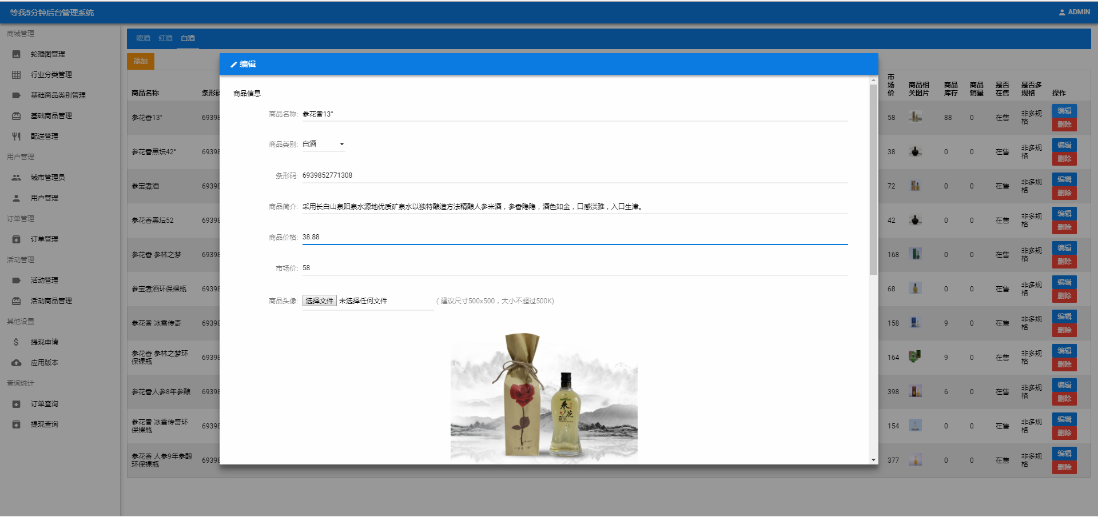The image size is (1098, 517).
Task: Click the carousel management sidebar icon
Action: coord(16,54)
